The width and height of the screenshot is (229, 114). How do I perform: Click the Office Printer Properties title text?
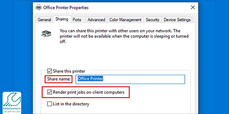(66, 7)
